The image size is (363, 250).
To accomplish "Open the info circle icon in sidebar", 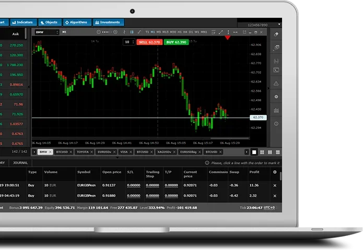I will tap(276, 124).
